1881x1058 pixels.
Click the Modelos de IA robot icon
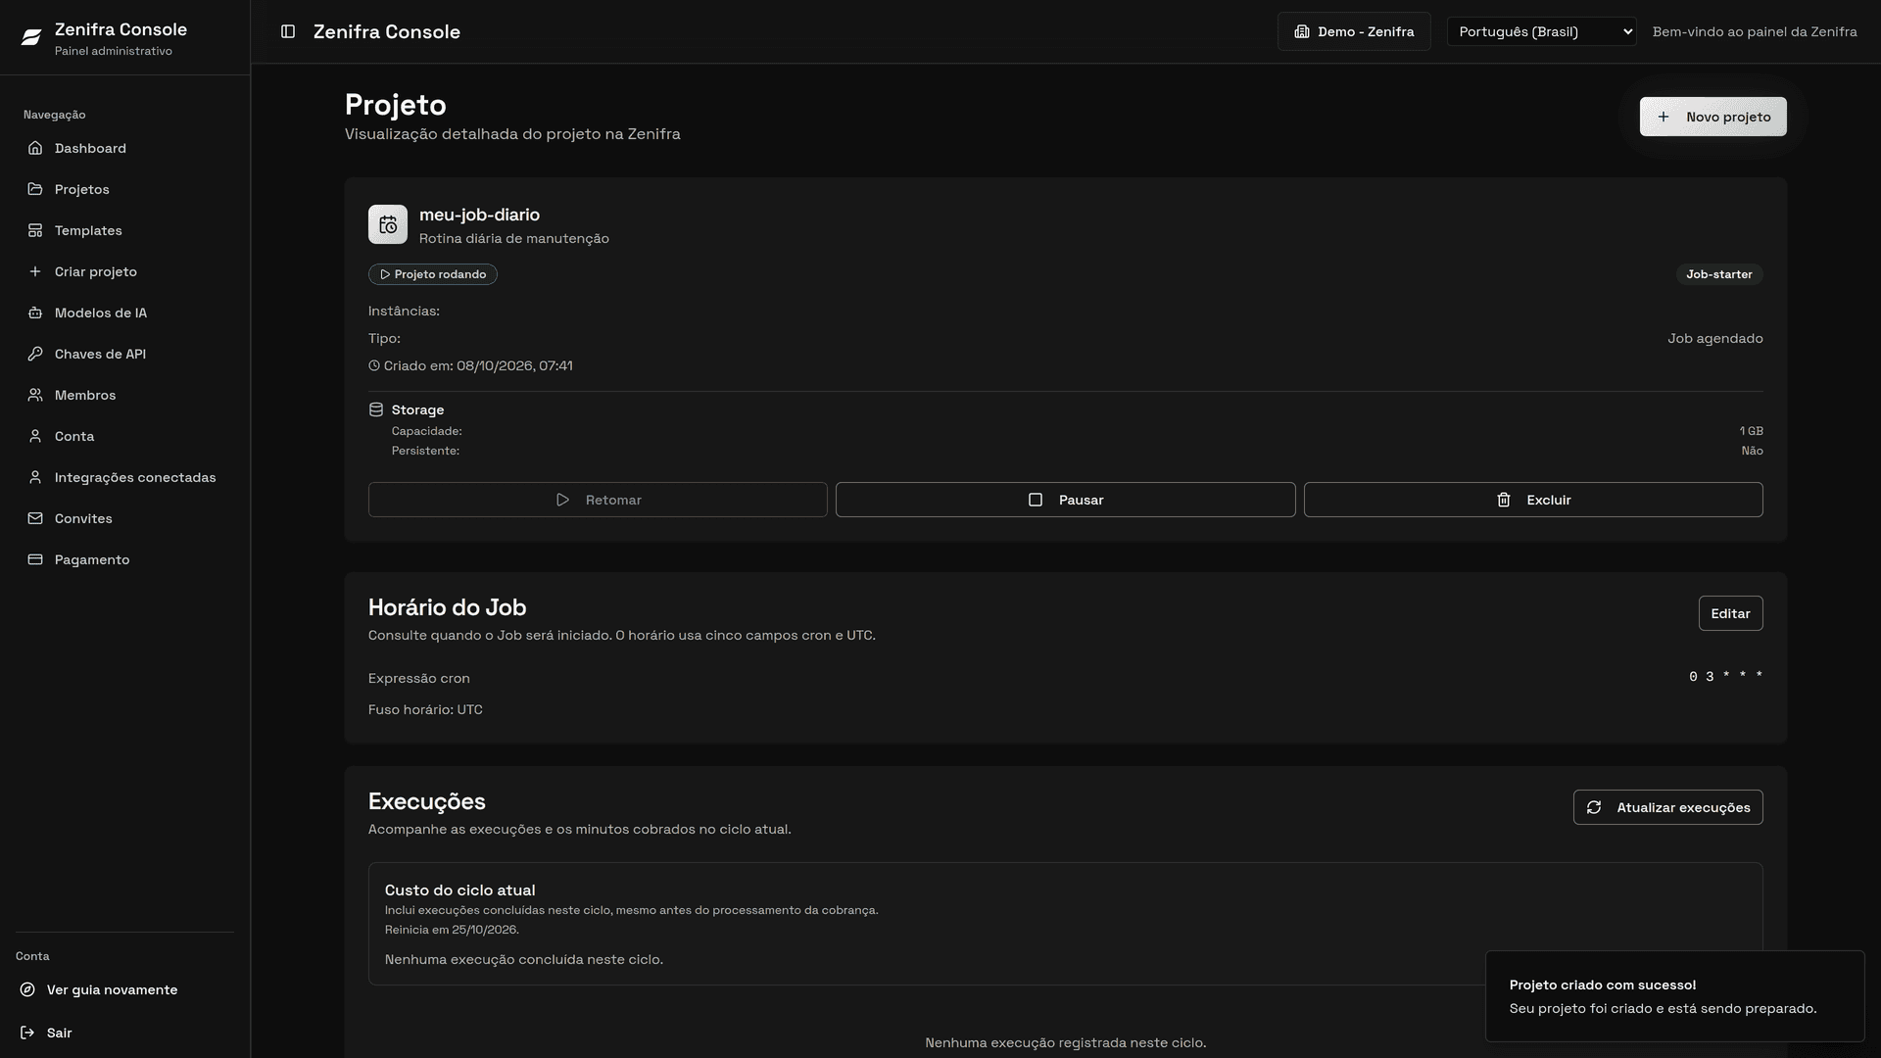35,313
